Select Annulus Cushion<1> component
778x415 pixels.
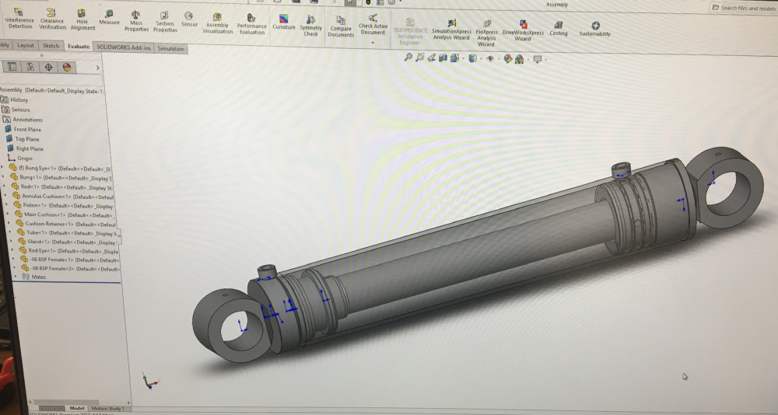pos(64,196)
